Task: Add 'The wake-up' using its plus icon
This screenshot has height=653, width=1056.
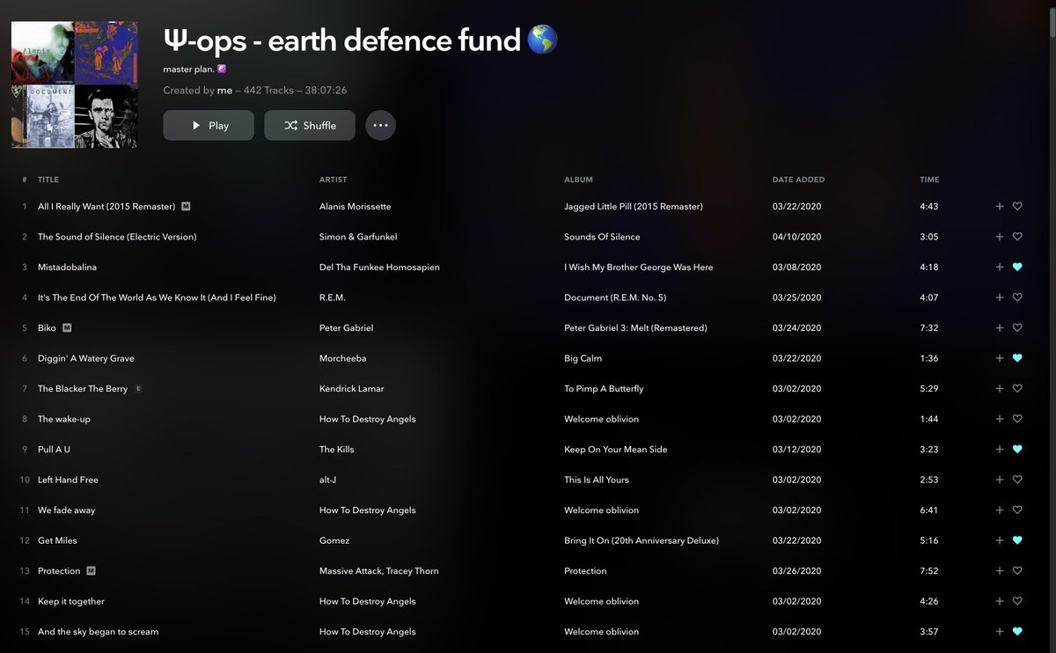Action: pyautogui.click(x=999, y=419)
